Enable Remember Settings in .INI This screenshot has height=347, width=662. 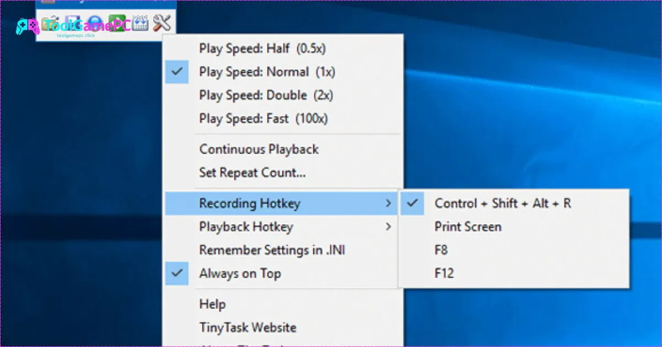pyautogui.click(x=272, y=250)
